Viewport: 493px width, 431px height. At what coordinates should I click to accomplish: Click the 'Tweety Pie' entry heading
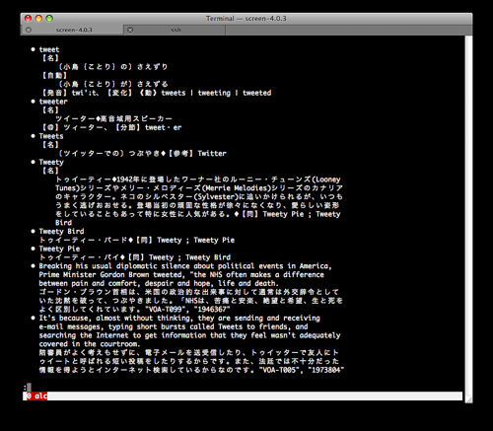point(59,249)
